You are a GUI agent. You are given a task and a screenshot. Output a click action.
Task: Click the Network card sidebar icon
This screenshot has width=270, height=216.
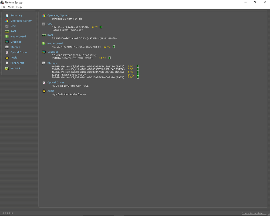[7, 68]
